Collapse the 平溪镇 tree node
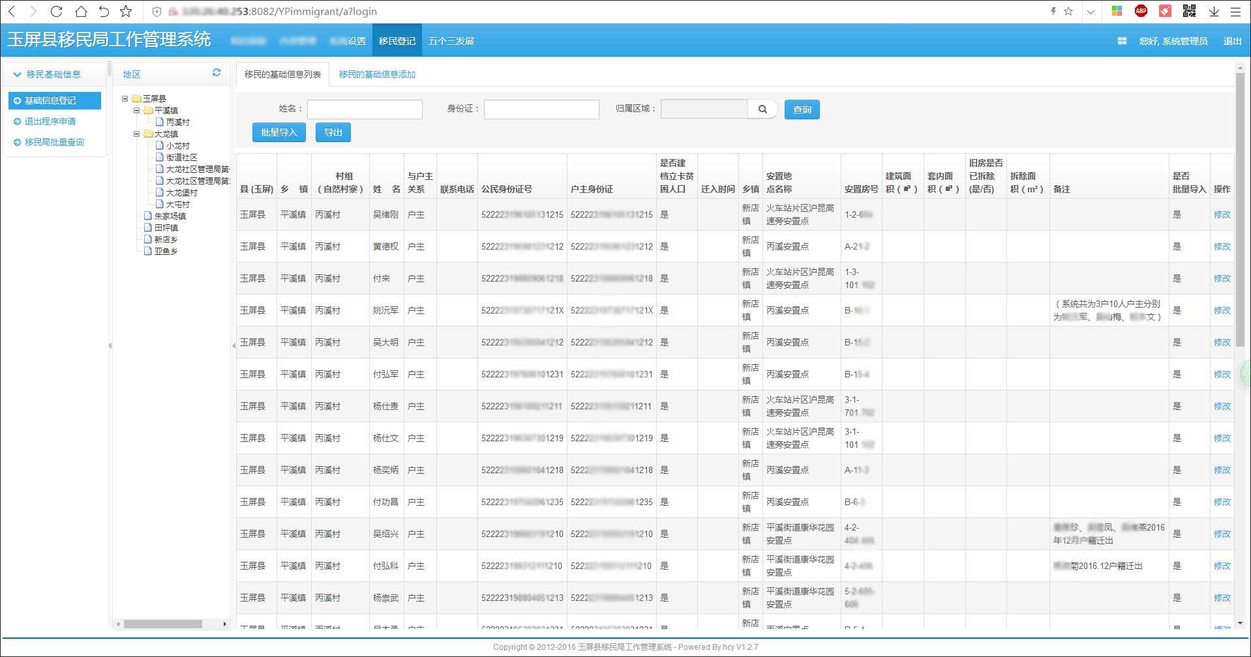 point(136,110)
